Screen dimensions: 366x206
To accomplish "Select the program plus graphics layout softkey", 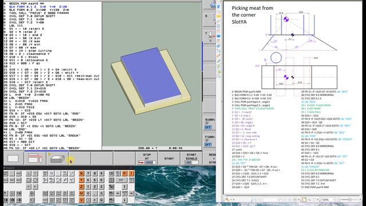I will click(35, 159).
